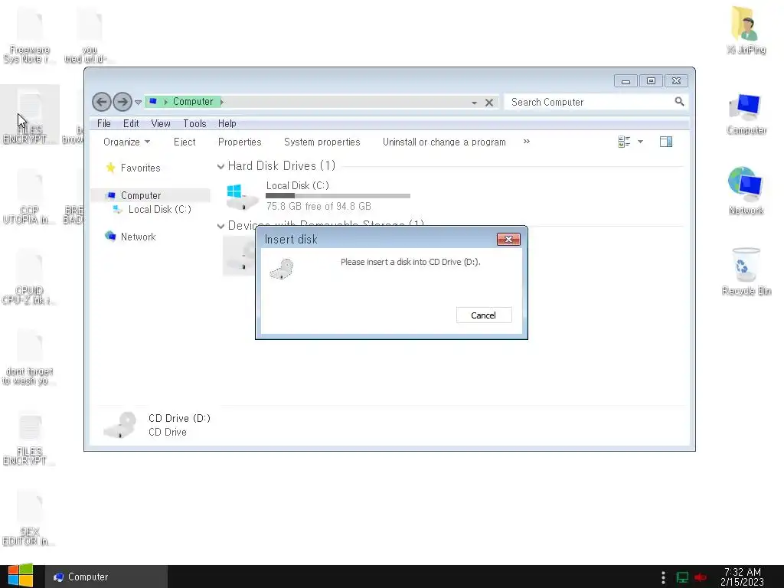Select Network desktop icon
Image resolution: width=784 pixels, height=588 pixels.
[x=746, y=191]
